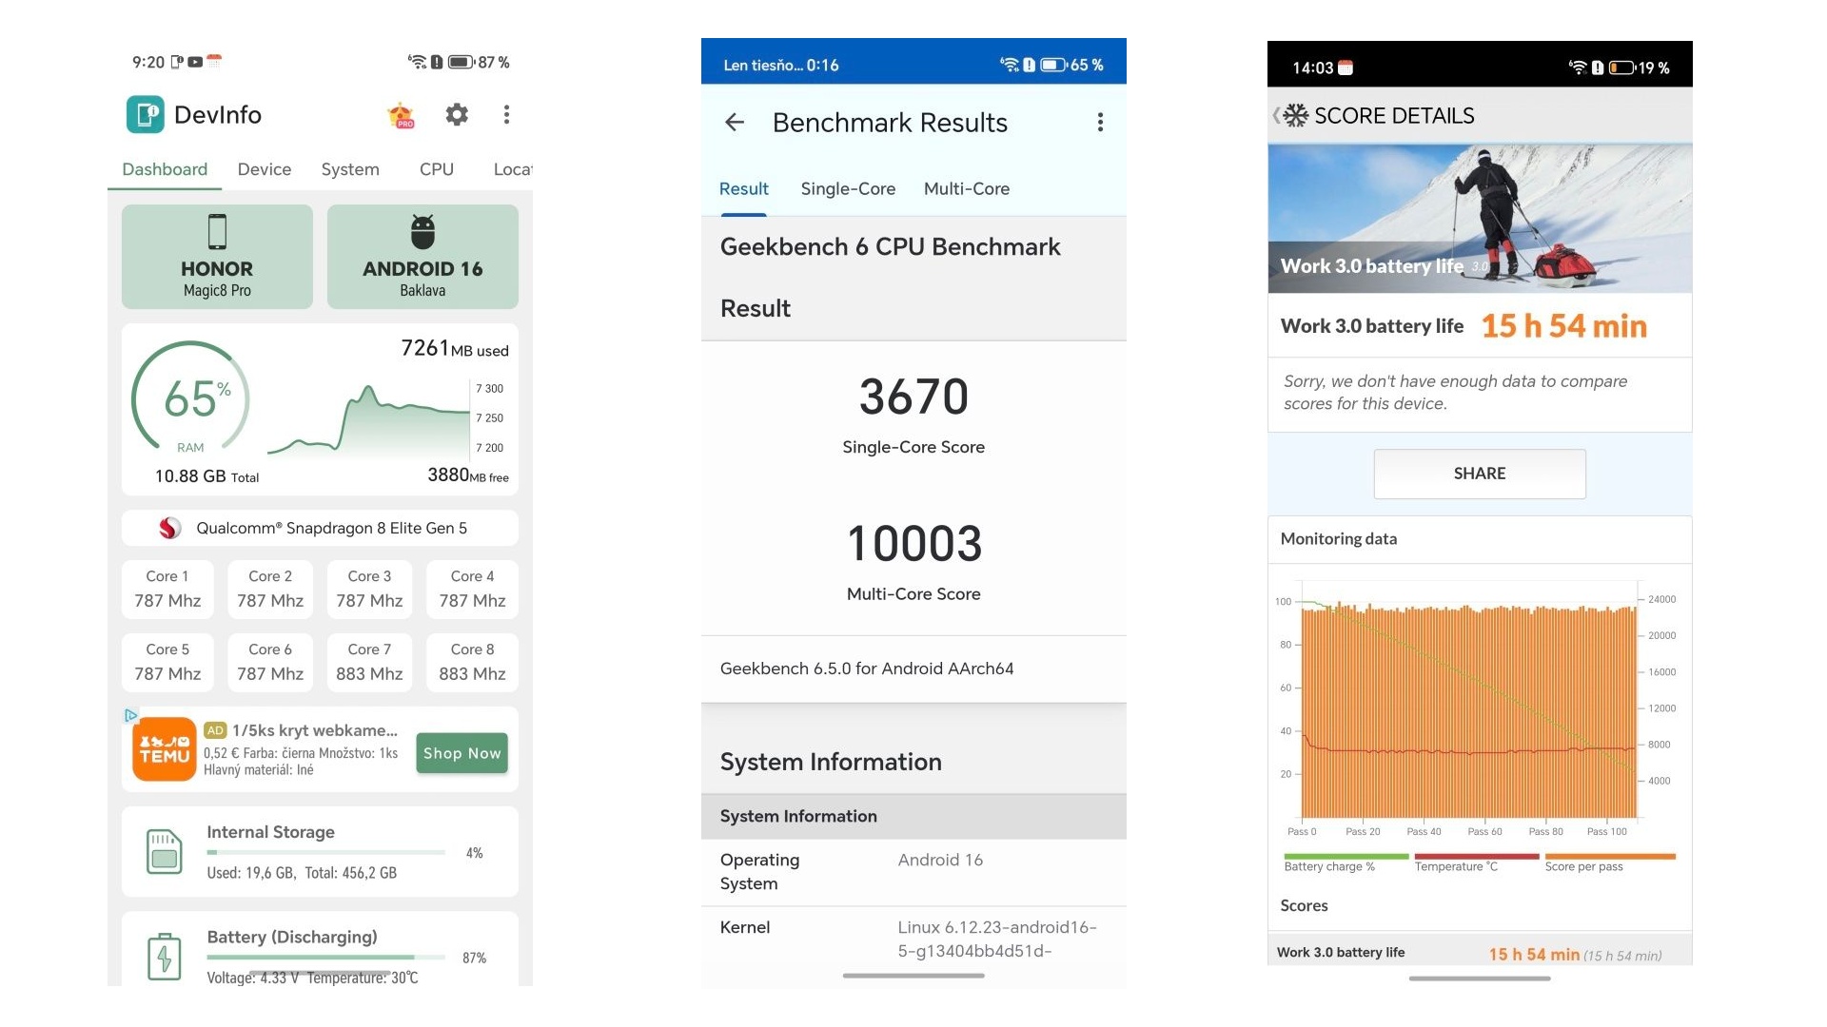Tap the Internal Storage SD card icon
Screen dimensions: 1827x1027
(164, 851)
